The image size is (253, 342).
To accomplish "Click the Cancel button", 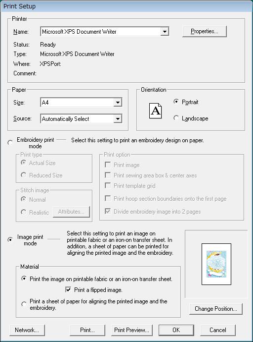I will click(217, 330).
